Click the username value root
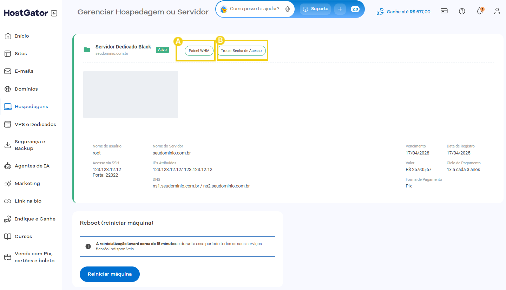Image resolution: width=506 pixels, height=290 pixels. (x=97, y=153)
